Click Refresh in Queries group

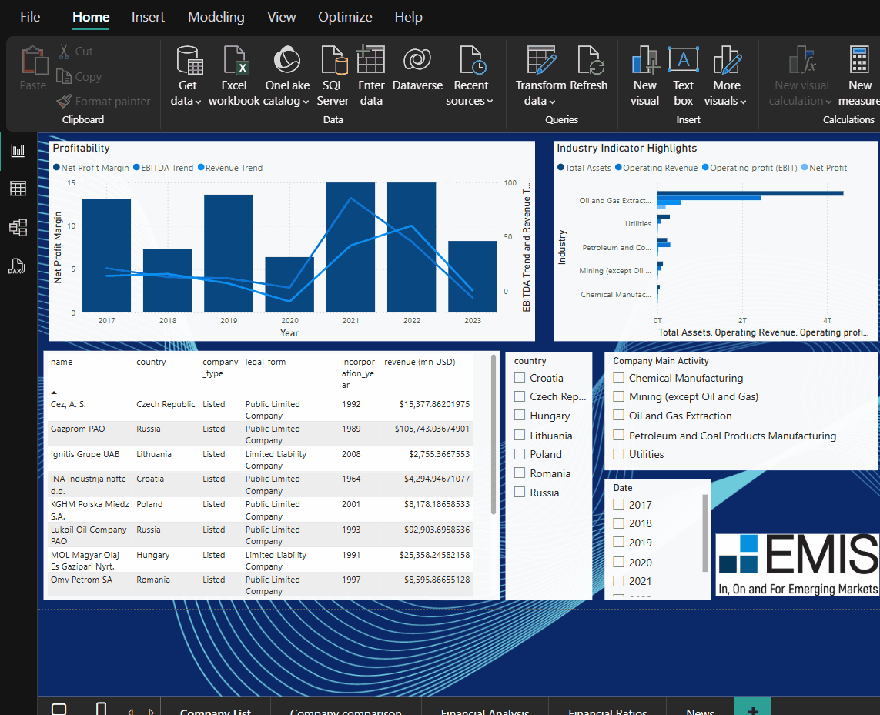pos(589,62)
